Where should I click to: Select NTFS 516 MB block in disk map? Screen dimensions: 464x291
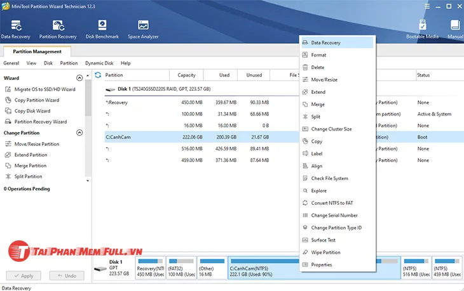tap(416, 268)
